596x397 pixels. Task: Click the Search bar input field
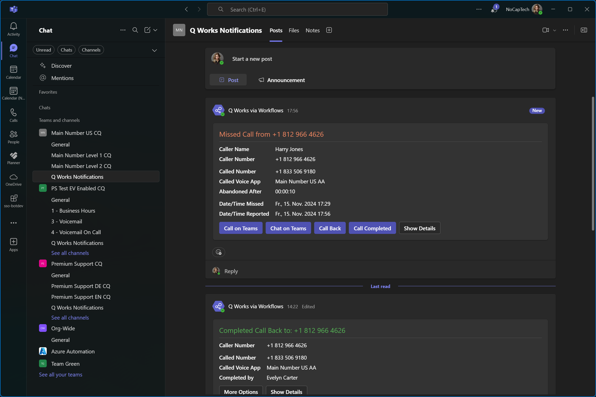tap(297, 9)
